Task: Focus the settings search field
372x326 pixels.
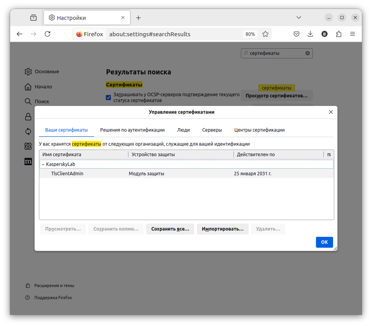Action: click(277, 53)
